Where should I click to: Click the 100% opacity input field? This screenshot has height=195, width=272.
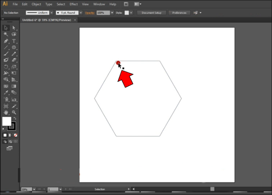pyautogui.click(x=103, y=13)
